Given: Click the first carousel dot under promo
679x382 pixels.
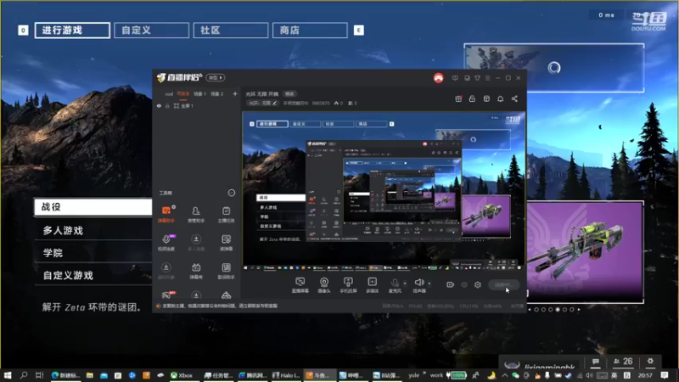Looking at the screenshot, I should pyautogui.click(x=536, y=309).
